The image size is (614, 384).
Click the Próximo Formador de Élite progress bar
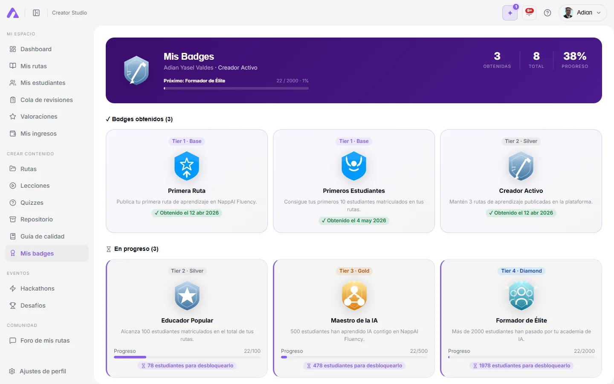click(x=236, y=88)
